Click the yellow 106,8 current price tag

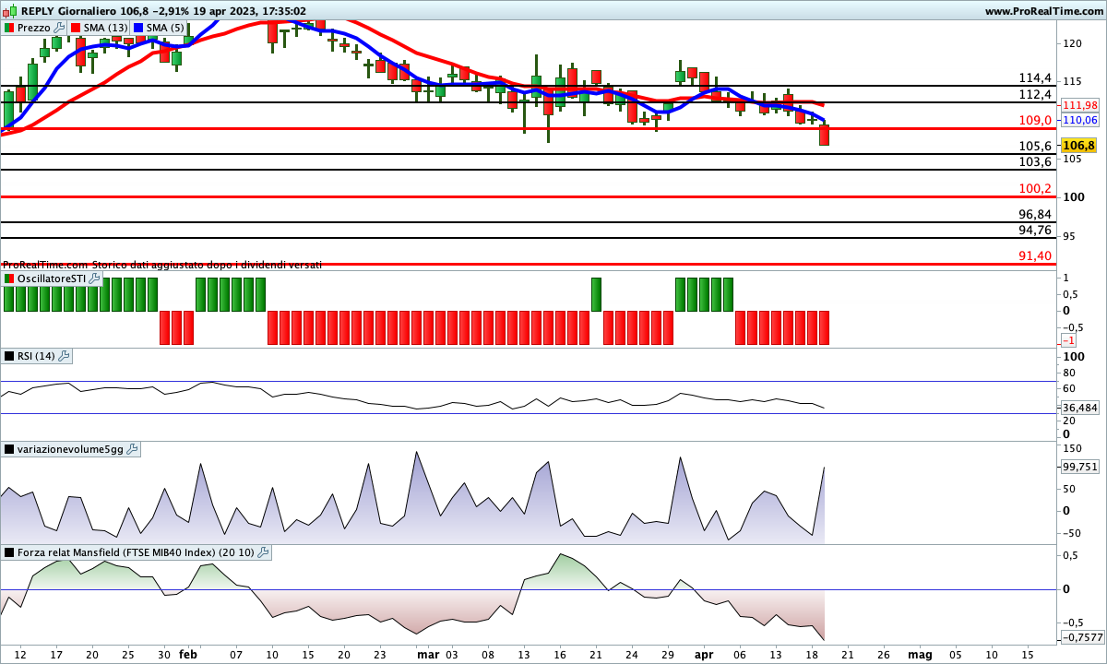1078,146
